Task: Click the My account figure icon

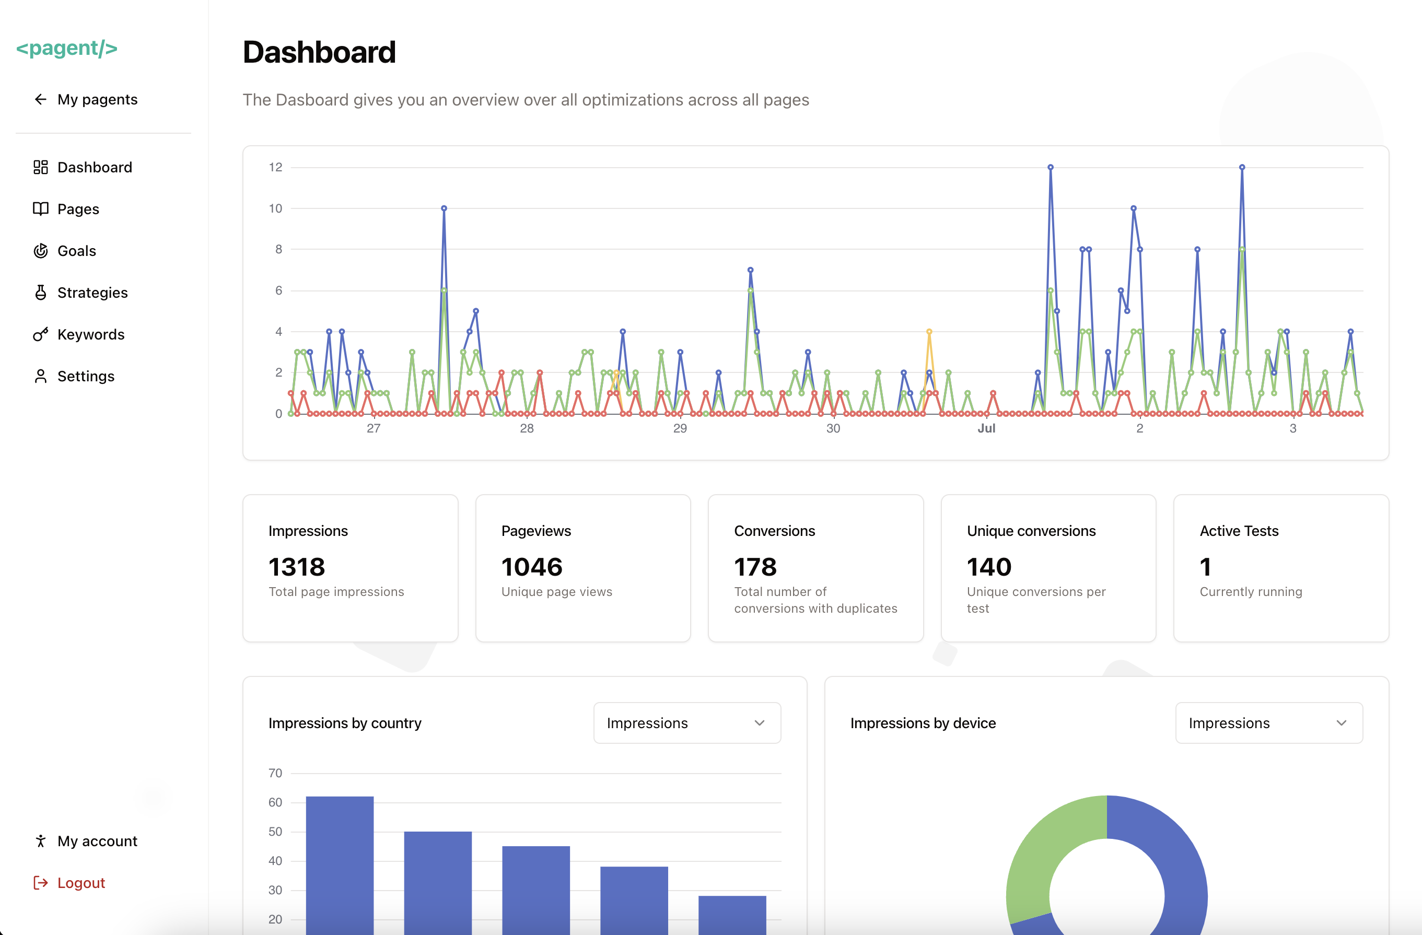Action: 41,841
